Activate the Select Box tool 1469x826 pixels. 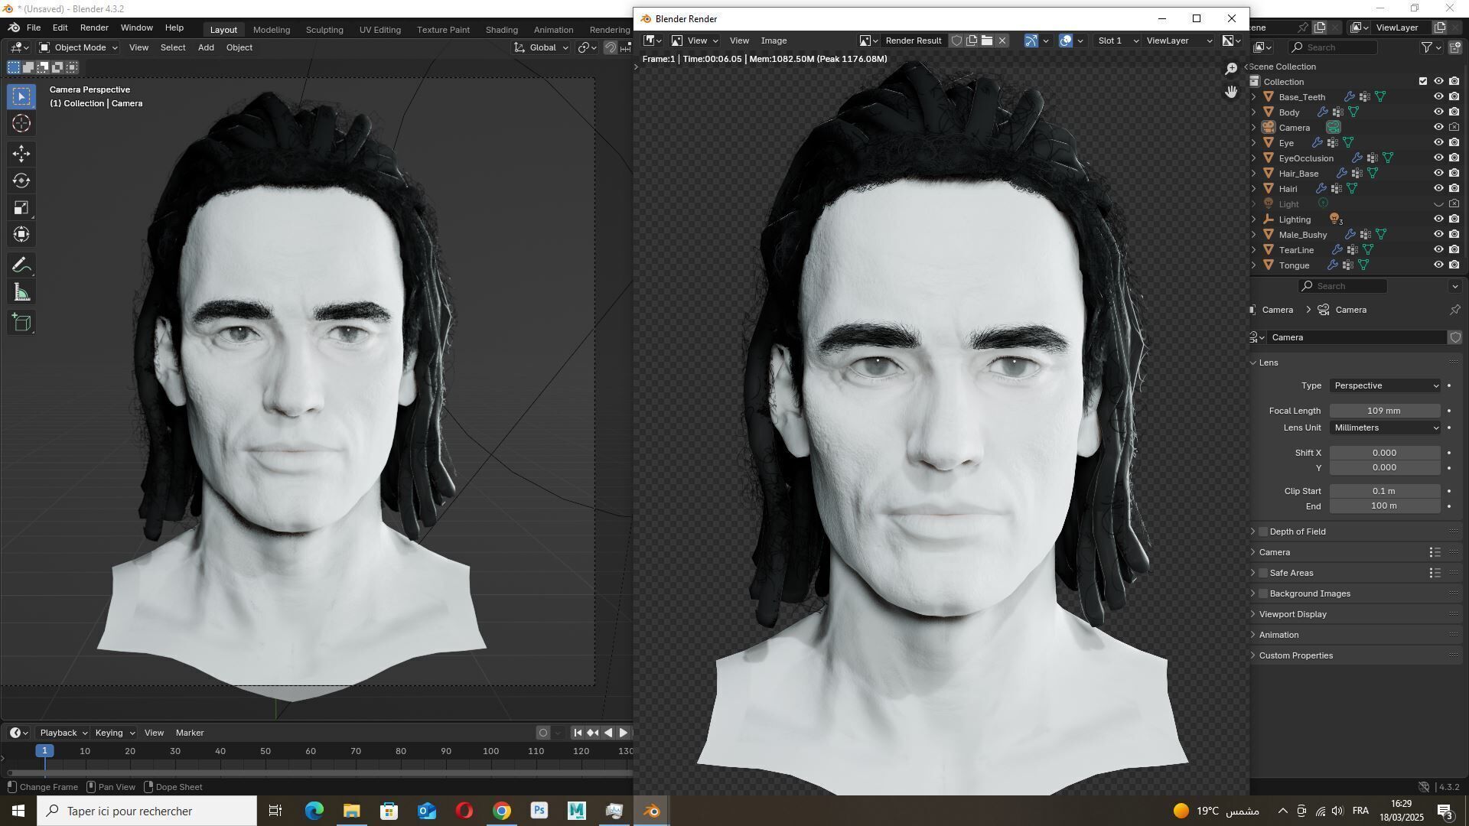coord(21,96)
